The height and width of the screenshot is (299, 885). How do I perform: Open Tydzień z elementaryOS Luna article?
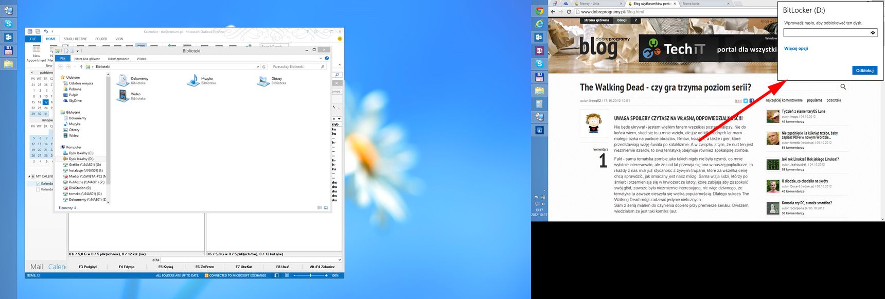pyautogui.click(x=803, y=111)
